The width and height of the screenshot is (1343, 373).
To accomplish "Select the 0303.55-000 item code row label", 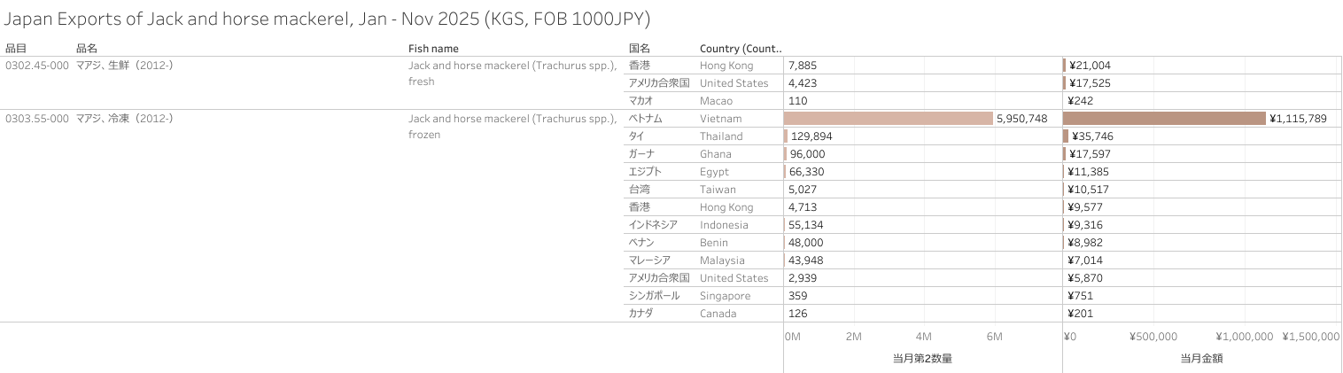I will point(37,119).
